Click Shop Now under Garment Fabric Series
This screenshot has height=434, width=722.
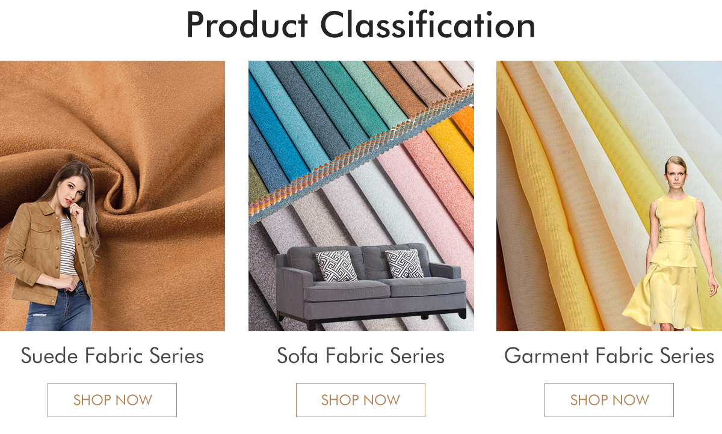coord(609,400)
